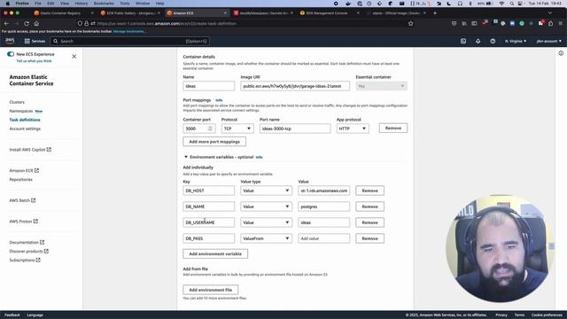
Task: Click the DB_HOST key field
Action: tap(209, 191)
